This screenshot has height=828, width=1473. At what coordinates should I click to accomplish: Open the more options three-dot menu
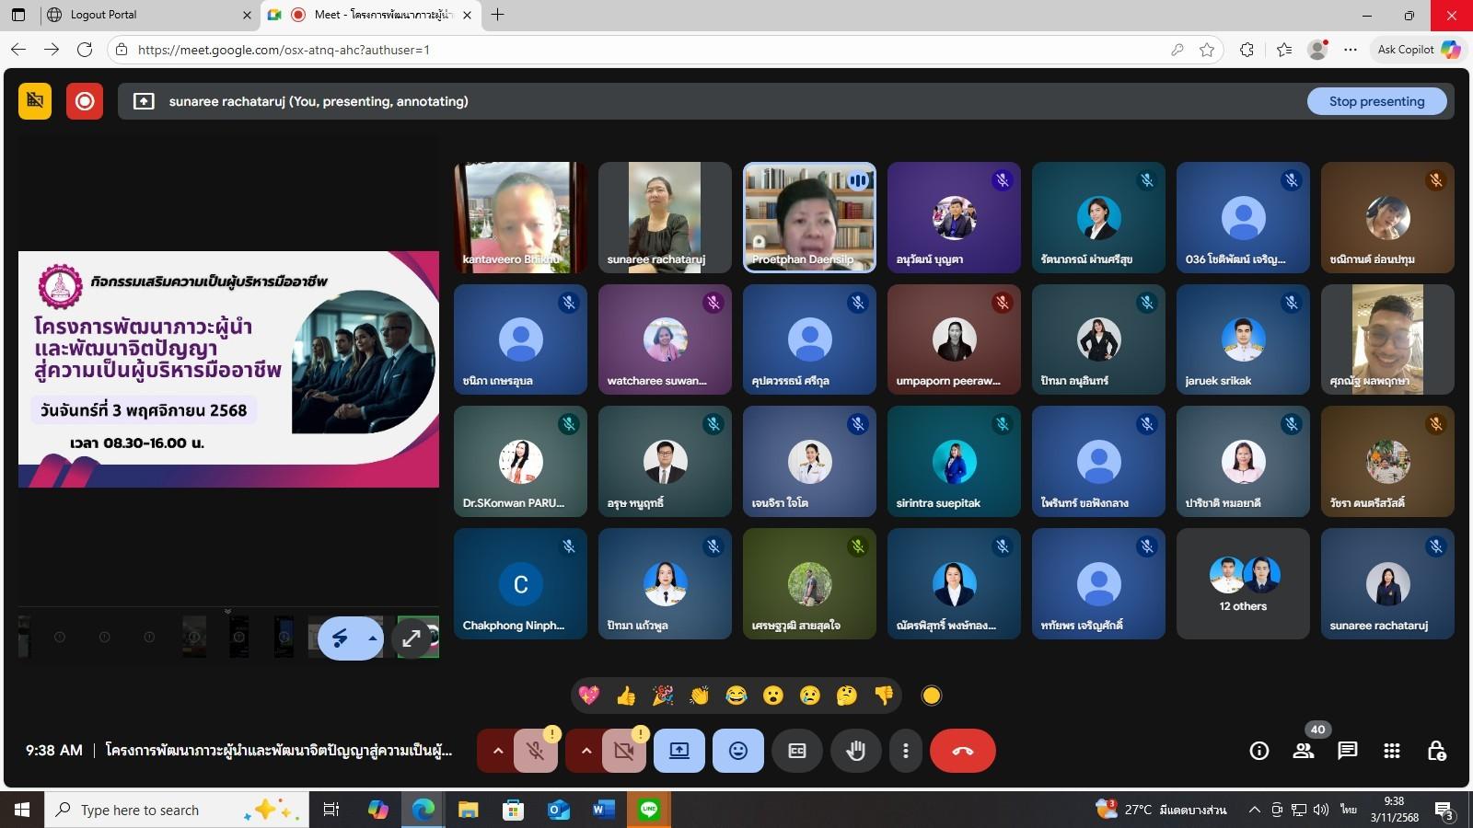tap(906, 751)
